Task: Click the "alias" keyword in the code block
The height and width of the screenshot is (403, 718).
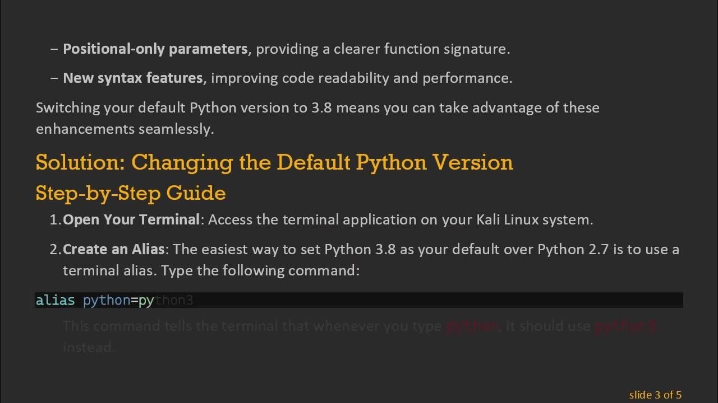Action: tap(55, 301)
